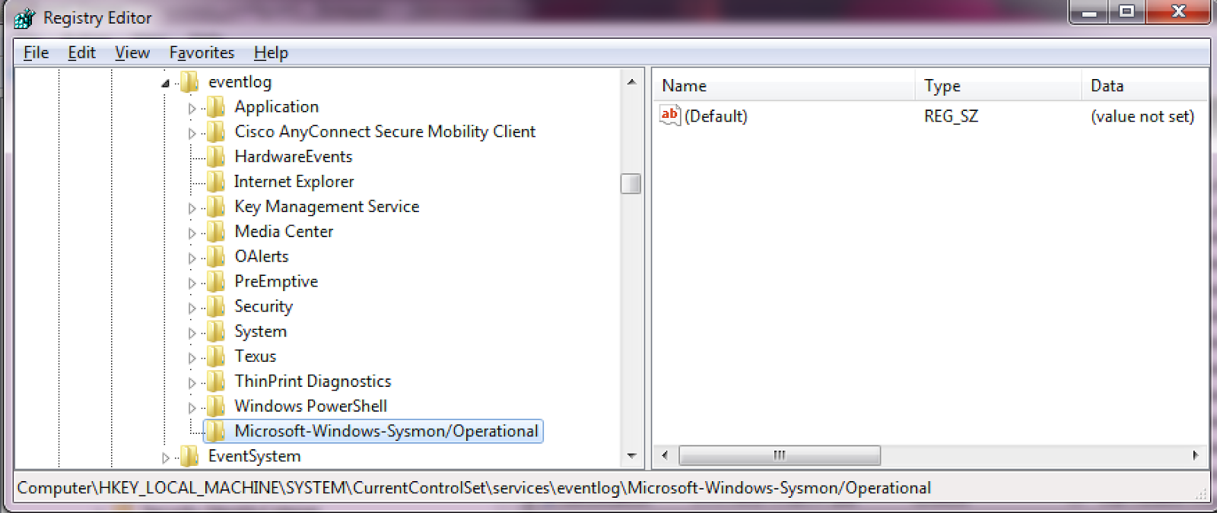The width and height of the screenshot is (1217, 513).
Task: Click the ThinPrint Diagnostics folder icon
Action: point(216,381)
